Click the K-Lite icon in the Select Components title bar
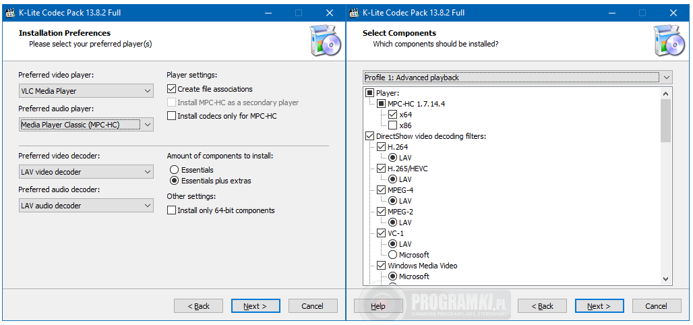Viewport: 693px width, 325px height. [353, 13]
